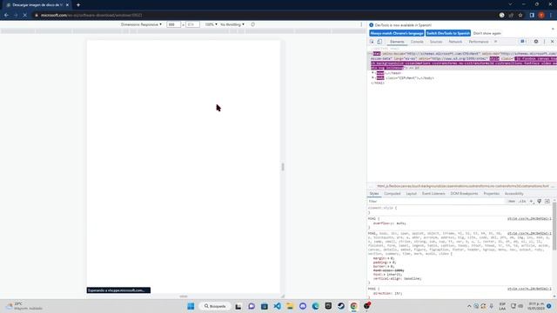Viewport: 557px width, 313px height.
Task: Open the No throttling dropdown
Action: pos(232,24)
